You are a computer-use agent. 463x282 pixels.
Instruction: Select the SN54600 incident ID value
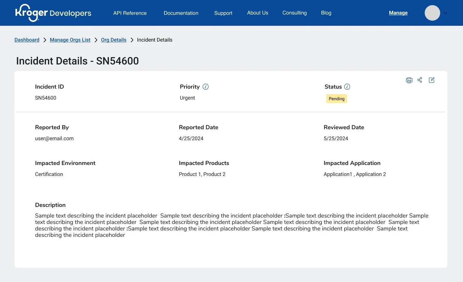(x=46, y=98)
